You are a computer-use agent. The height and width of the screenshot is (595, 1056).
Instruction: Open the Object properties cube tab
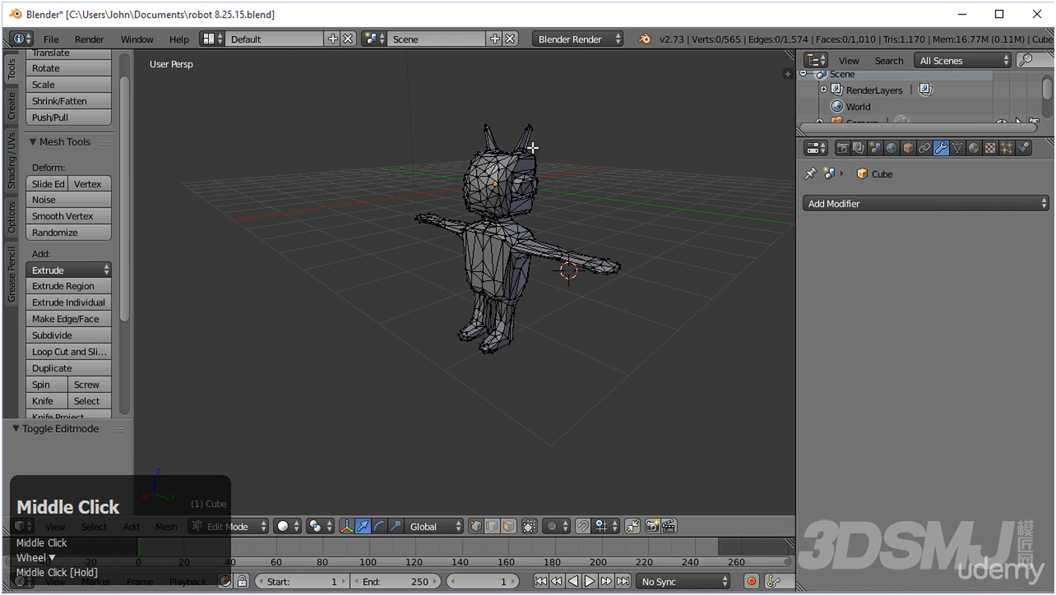point(908,148)
